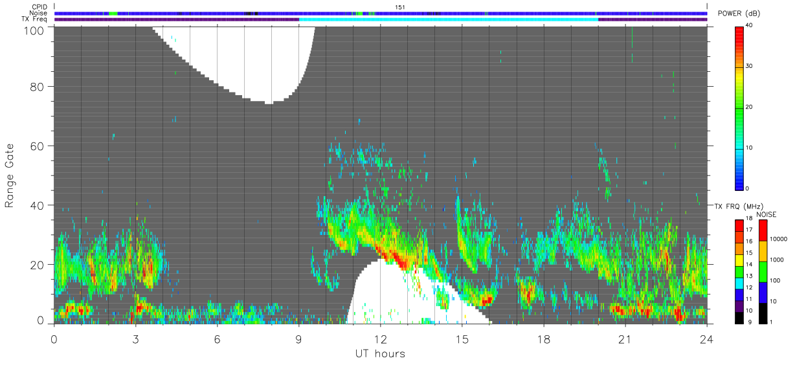Click the TX Freq row label

[35, 19]
